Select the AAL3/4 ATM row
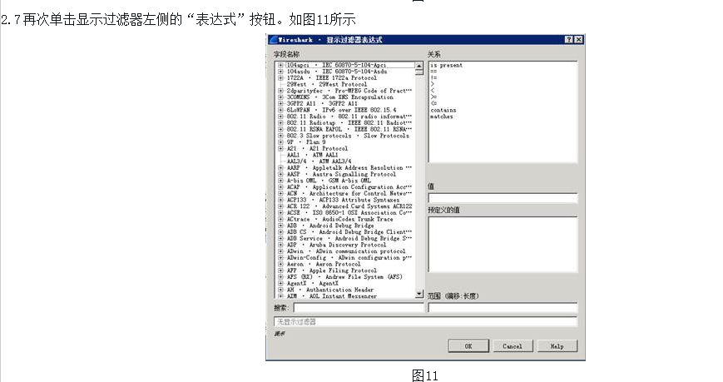This screenshot has height=382, width=723. click(x=319, y=161)
